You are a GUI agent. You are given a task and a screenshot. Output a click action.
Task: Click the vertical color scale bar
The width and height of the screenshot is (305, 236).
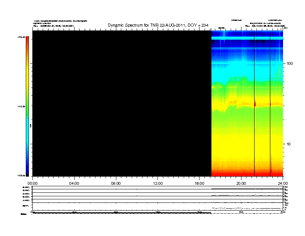click(x=27, y=106)
